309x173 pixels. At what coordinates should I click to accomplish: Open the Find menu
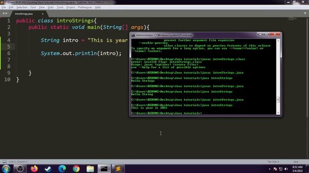[33, 7]
